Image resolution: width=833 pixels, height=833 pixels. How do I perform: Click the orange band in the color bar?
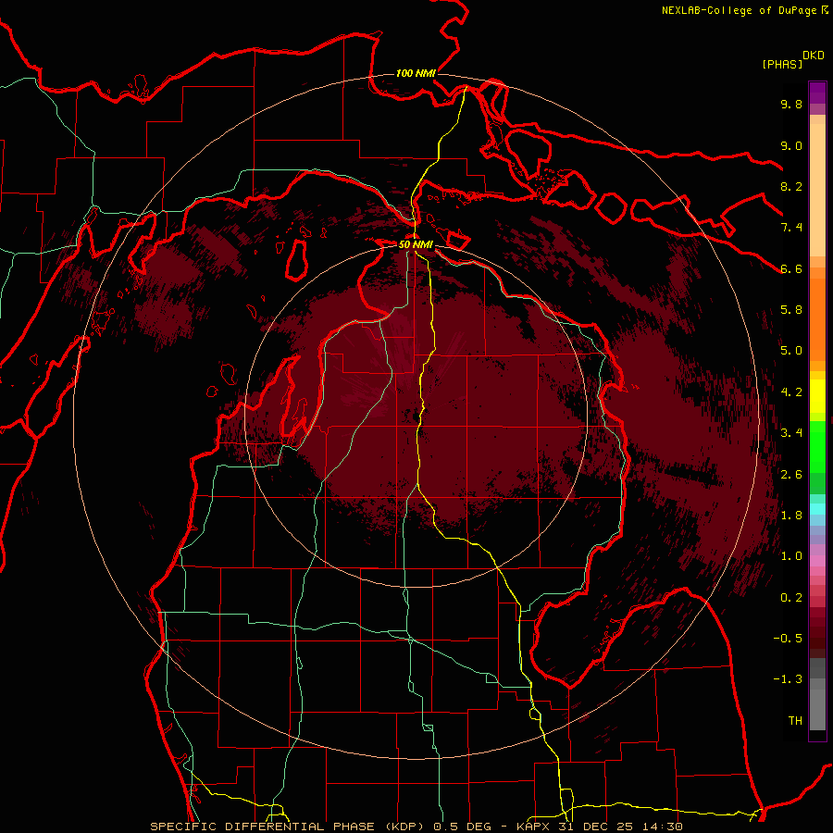[x=817, y=318]
